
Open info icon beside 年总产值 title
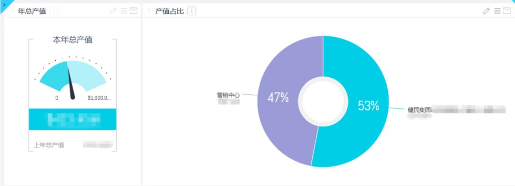pos(54,11)
